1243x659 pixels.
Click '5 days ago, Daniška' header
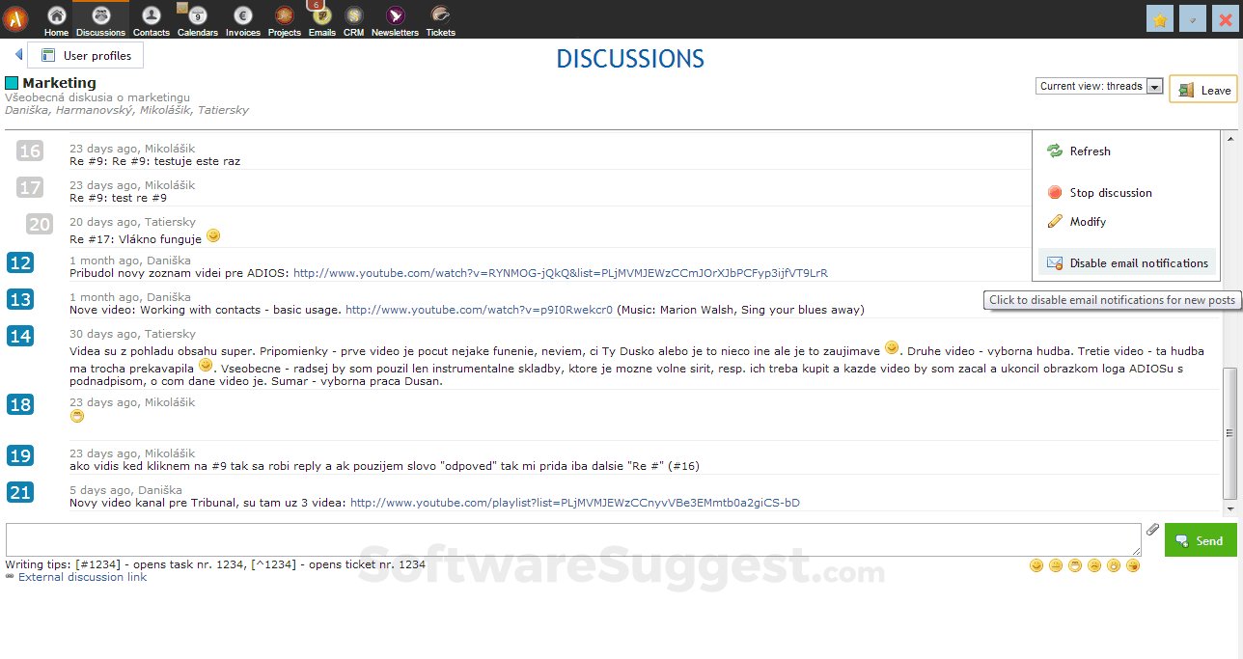click(x=125, y=490)
